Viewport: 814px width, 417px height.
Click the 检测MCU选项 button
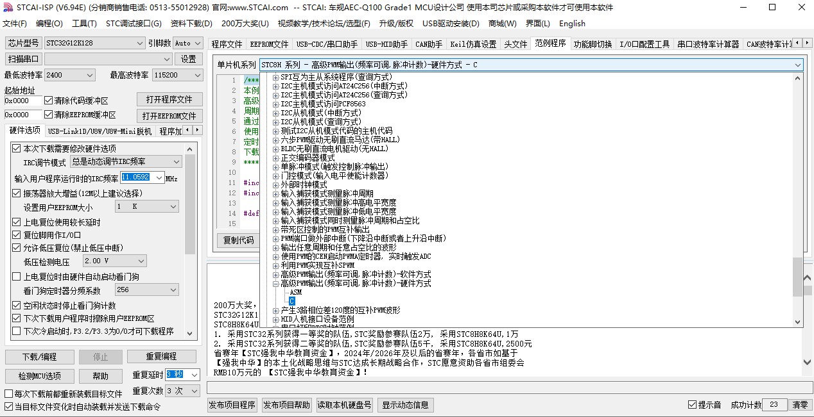pyautogui.click(x=39, y=376)
